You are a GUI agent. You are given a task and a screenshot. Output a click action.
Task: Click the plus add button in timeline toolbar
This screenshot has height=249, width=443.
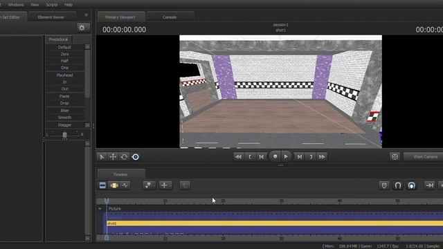coord(165,185)
